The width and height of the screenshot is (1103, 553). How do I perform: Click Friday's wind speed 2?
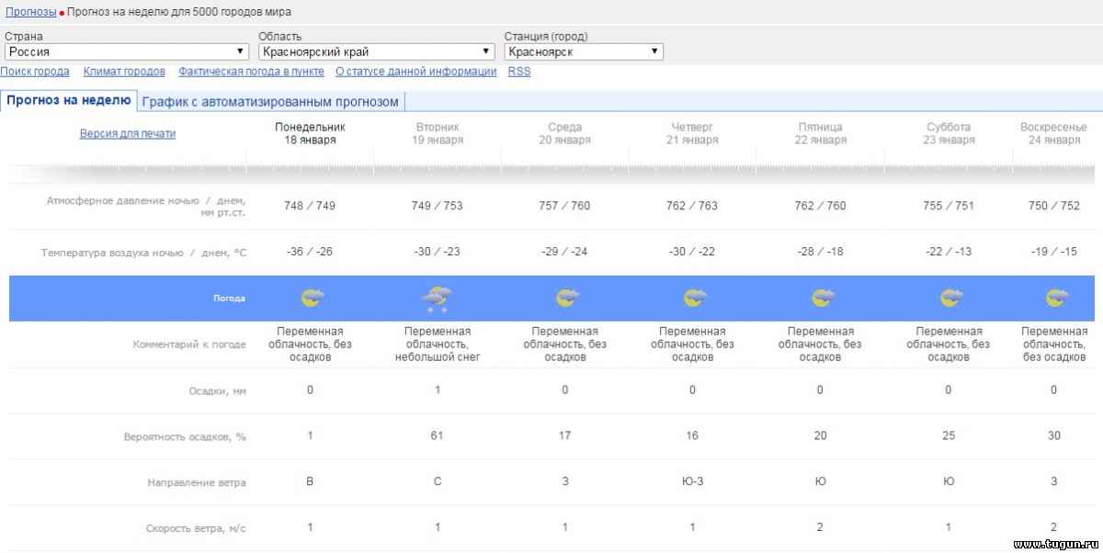coord(820,527)
